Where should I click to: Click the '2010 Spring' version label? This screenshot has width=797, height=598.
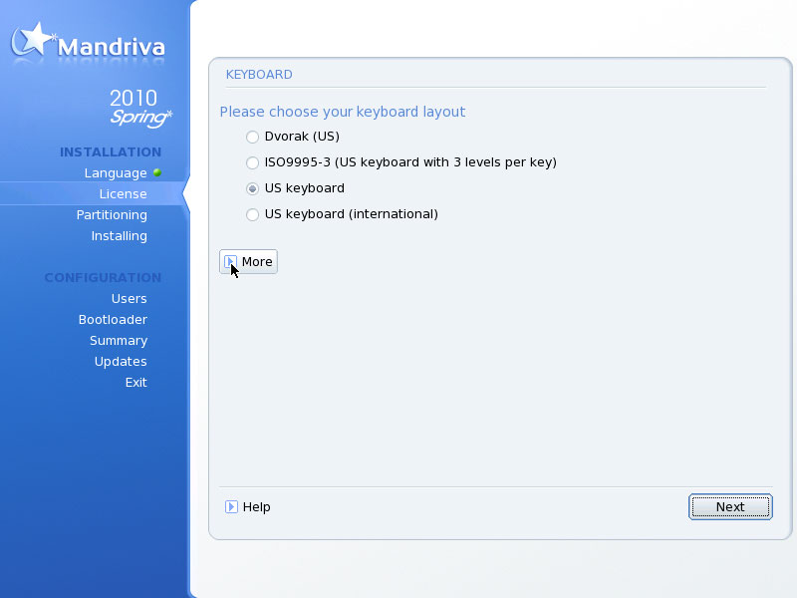[140, 108]
